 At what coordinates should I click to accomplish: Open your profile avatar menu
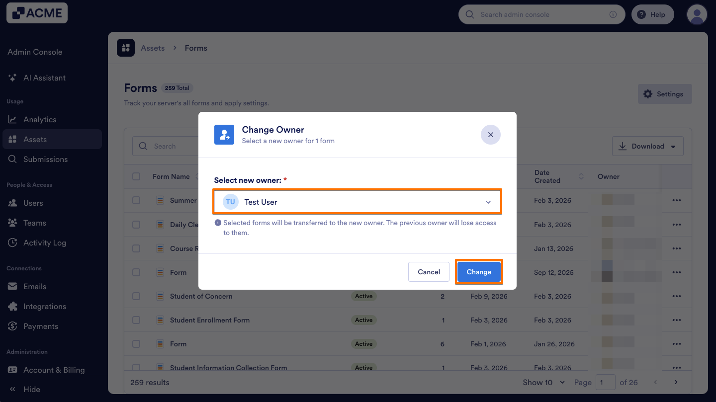697,14
